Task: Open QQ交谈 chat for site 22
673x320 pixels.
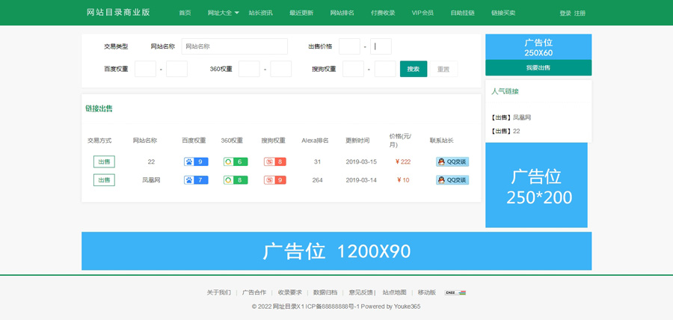Action: pos(452,161)
